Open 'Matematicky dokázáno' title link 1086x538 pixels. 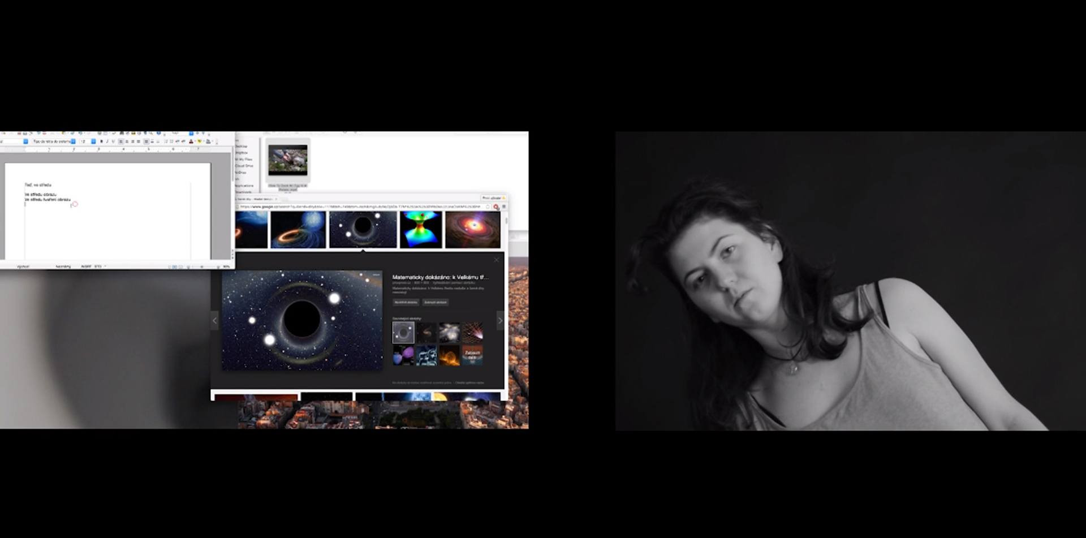tap(441, 277)
